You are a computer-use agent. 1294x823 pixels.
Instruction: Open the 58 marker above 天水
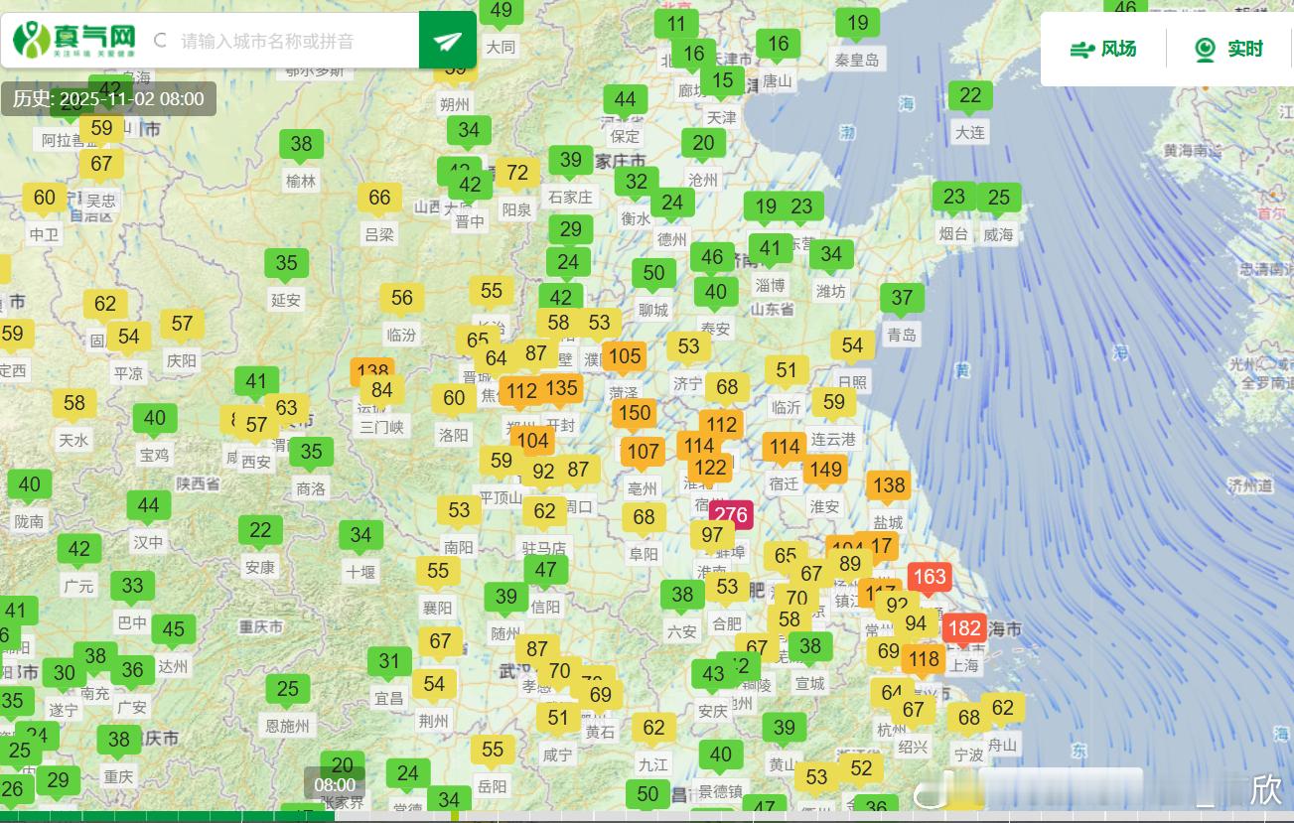coord(73,404)
